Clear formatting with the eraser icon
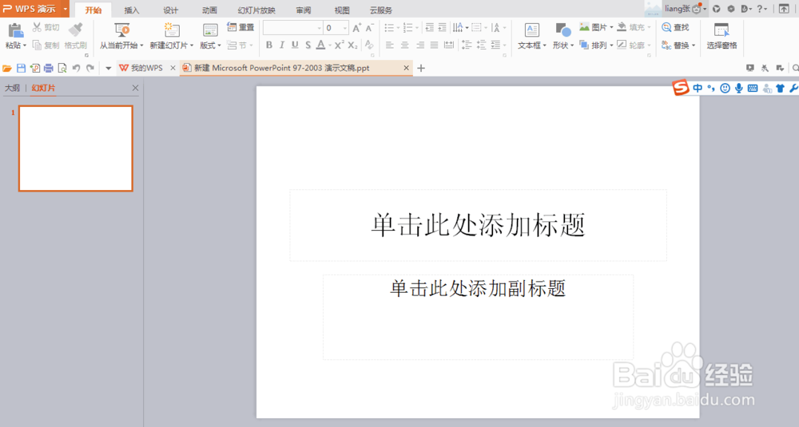Image resolution: width=799 pixels, height=427 pixels. coord(369,45)
